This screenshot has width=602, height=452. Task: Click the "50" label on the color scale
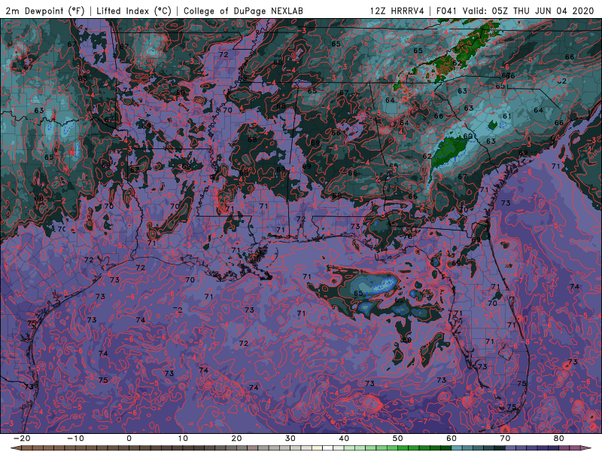(398, 438)
